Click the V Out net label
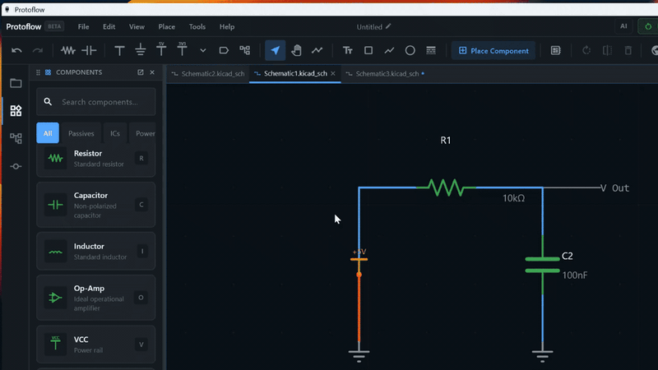 [x=614, y=188]
